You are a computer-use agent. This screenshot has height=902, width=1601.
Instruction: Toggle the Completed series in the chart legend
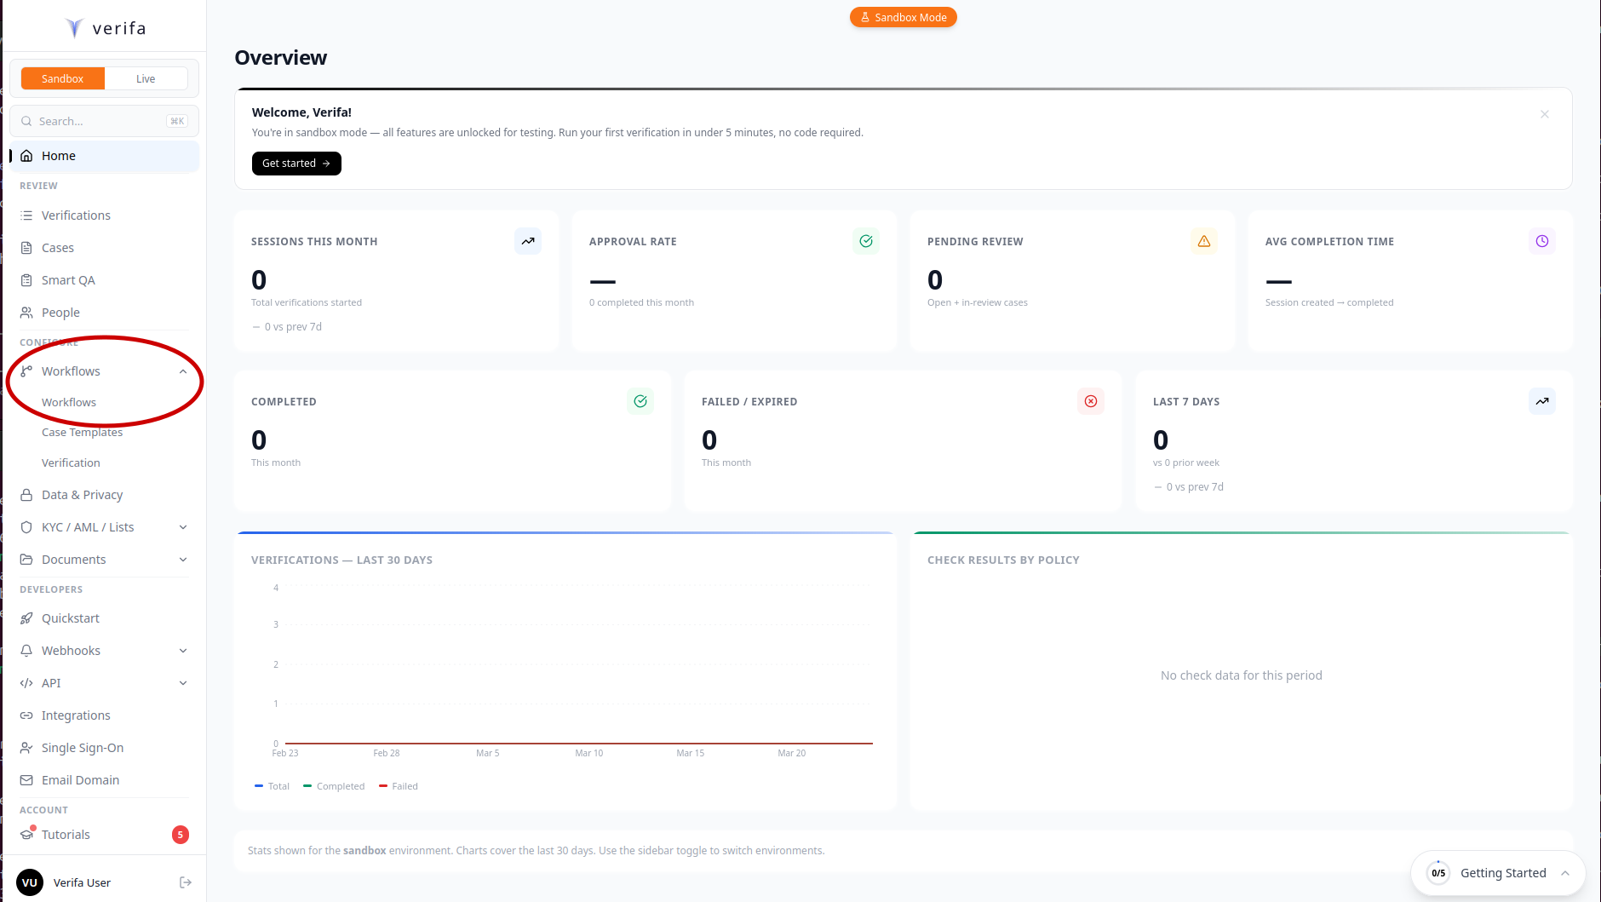tap(333, 785)
